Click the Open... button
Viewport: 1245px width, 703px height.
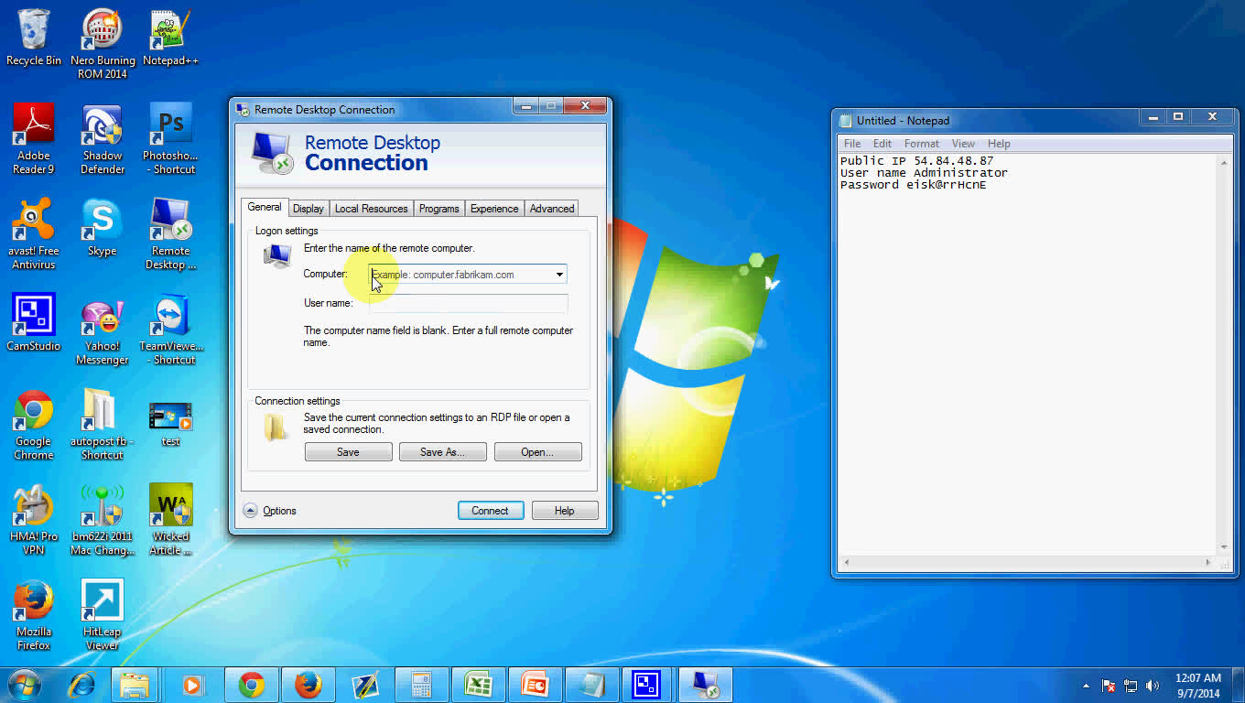pos(537,452)
